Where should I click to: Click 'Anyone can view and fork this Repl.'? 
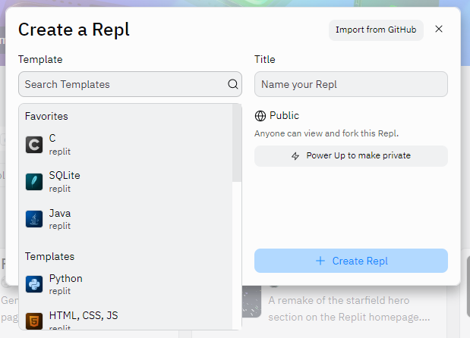click(326, 133)
